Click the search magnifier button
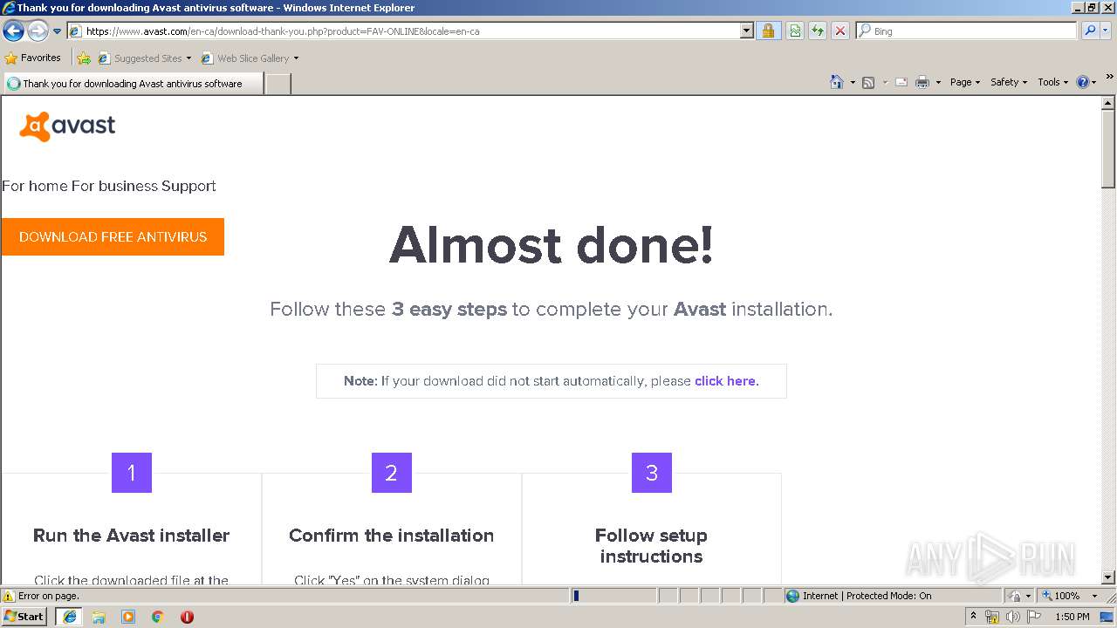Image resolution: width=1117 pixels, height=628 pixels. (x=1090, y=31)
